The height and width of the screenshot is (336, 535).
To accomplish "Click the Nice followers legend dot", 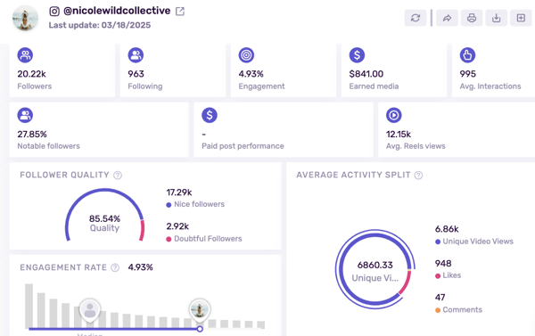I will (x=169, y=205).
